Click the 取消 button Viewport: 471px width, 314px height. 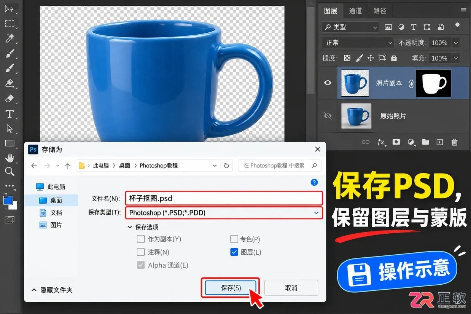tap(291, 288)
